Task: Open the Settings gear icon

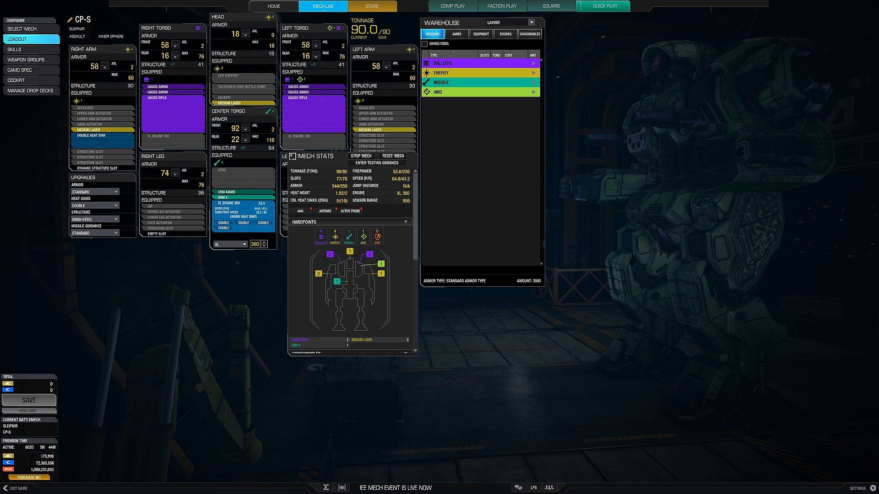Action: tap(873, 488)
